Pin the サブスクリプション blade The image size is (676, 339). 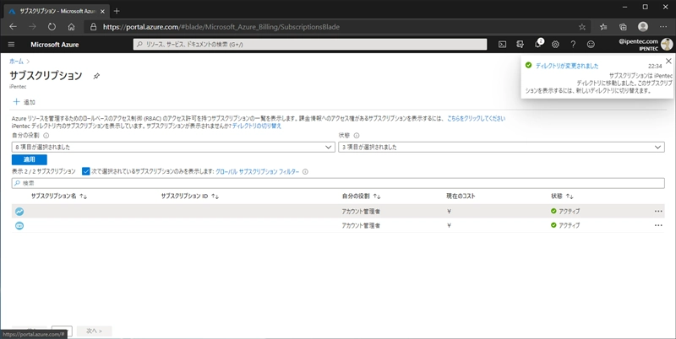click(96, 76)
